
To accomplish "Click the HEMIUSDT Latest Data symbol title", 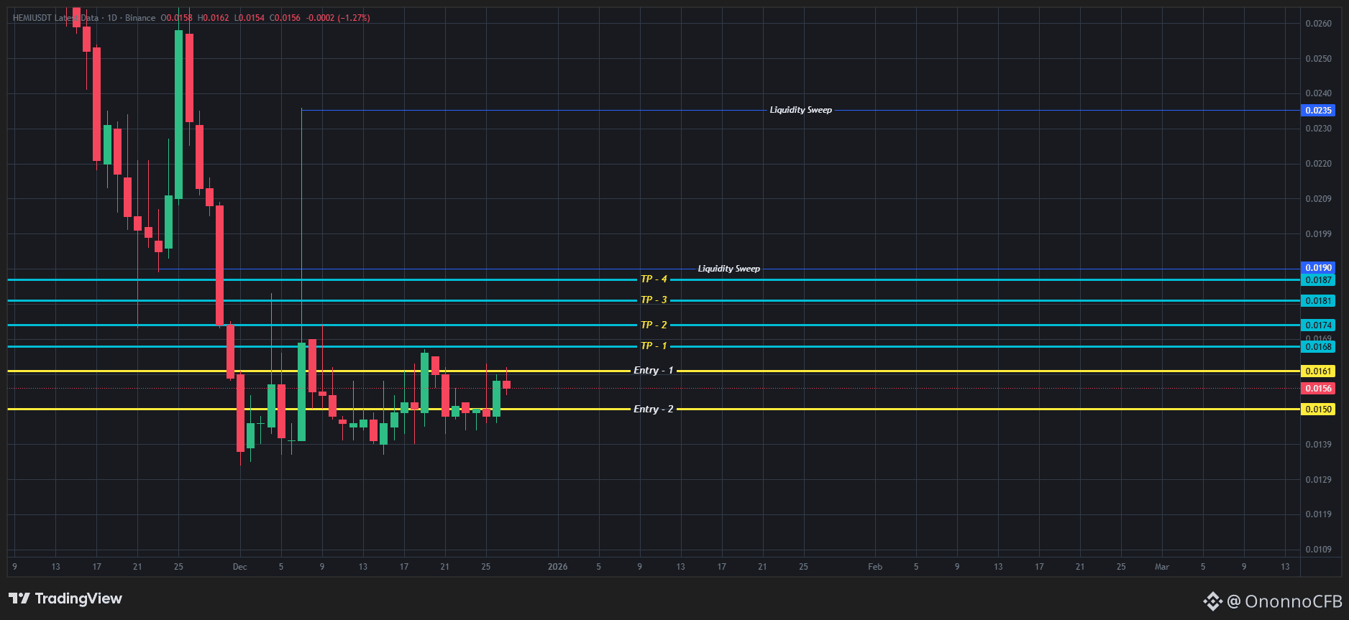I will point(55,18).
